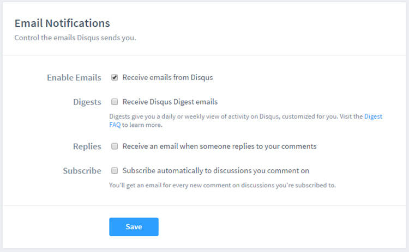
Task: Uncheck Receive emails from Disqus checkbox
Action: tap(115, 77)
